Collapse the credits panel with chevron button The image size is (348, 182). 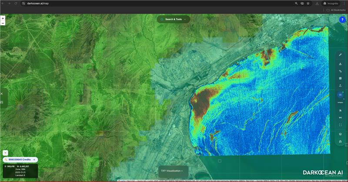pos(5,153)
